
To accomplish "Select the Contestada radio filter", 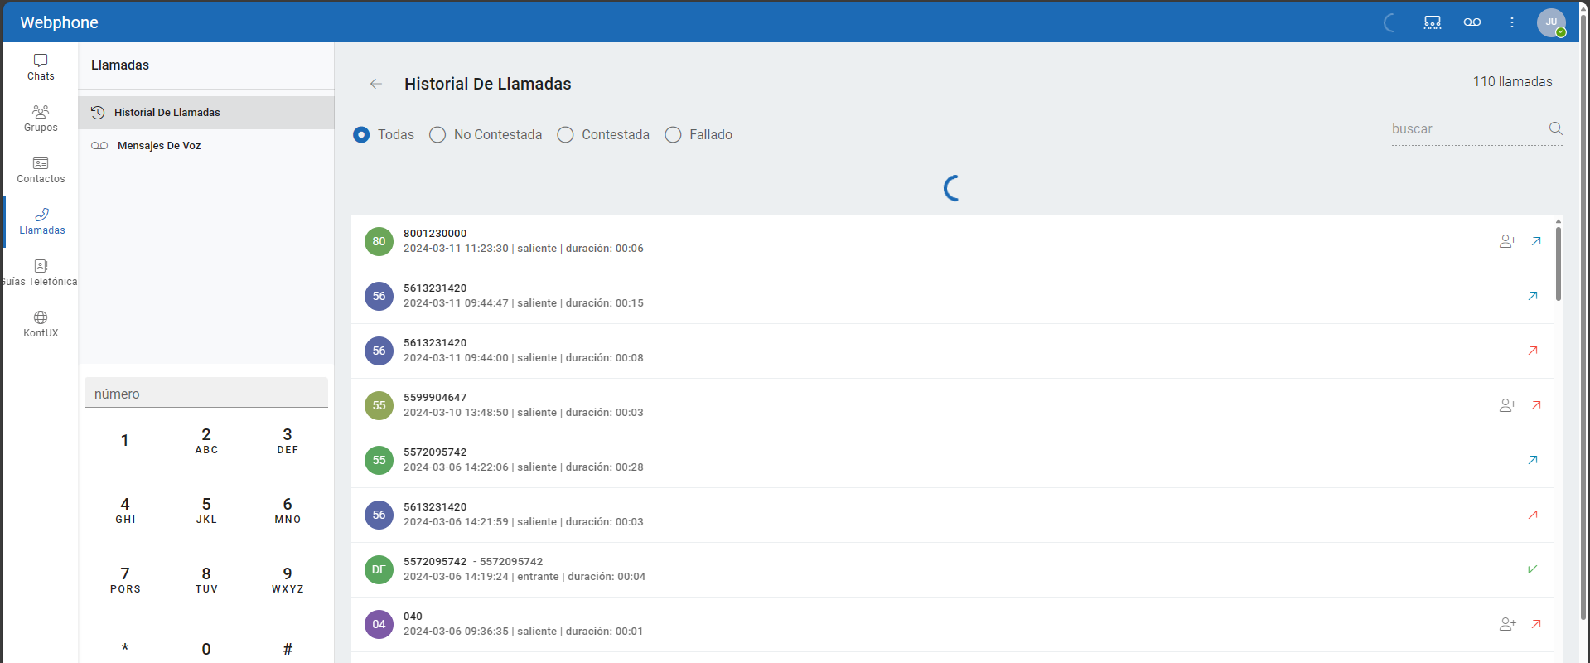I will (565, 135).
